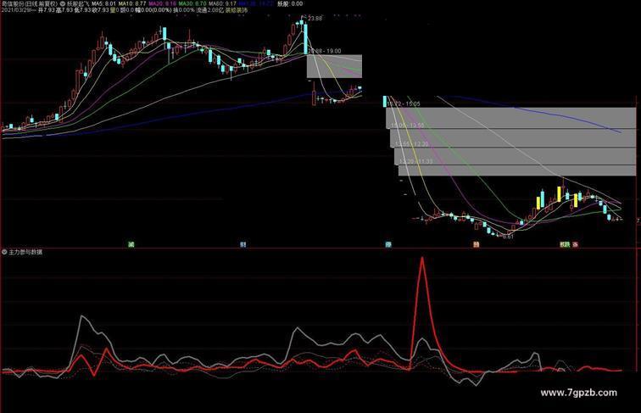Click the green event marker on the timeline

(131, 244)
